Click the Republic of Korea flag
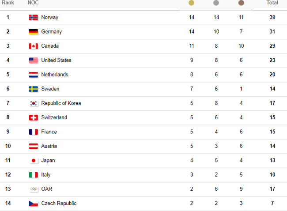This screenshot has width=287, height=211. click(34, 103)
